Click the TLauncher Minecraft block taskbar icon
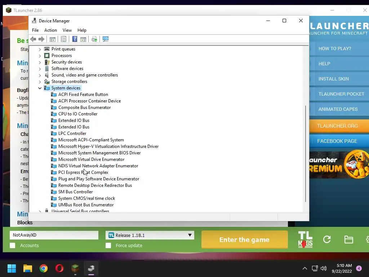 click(75, 268)
